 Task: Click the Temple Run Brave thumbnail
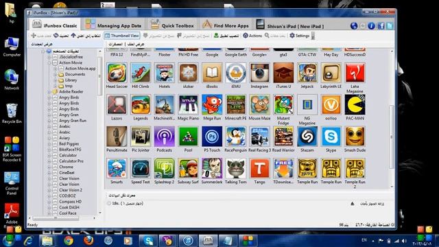click(307, 168)
